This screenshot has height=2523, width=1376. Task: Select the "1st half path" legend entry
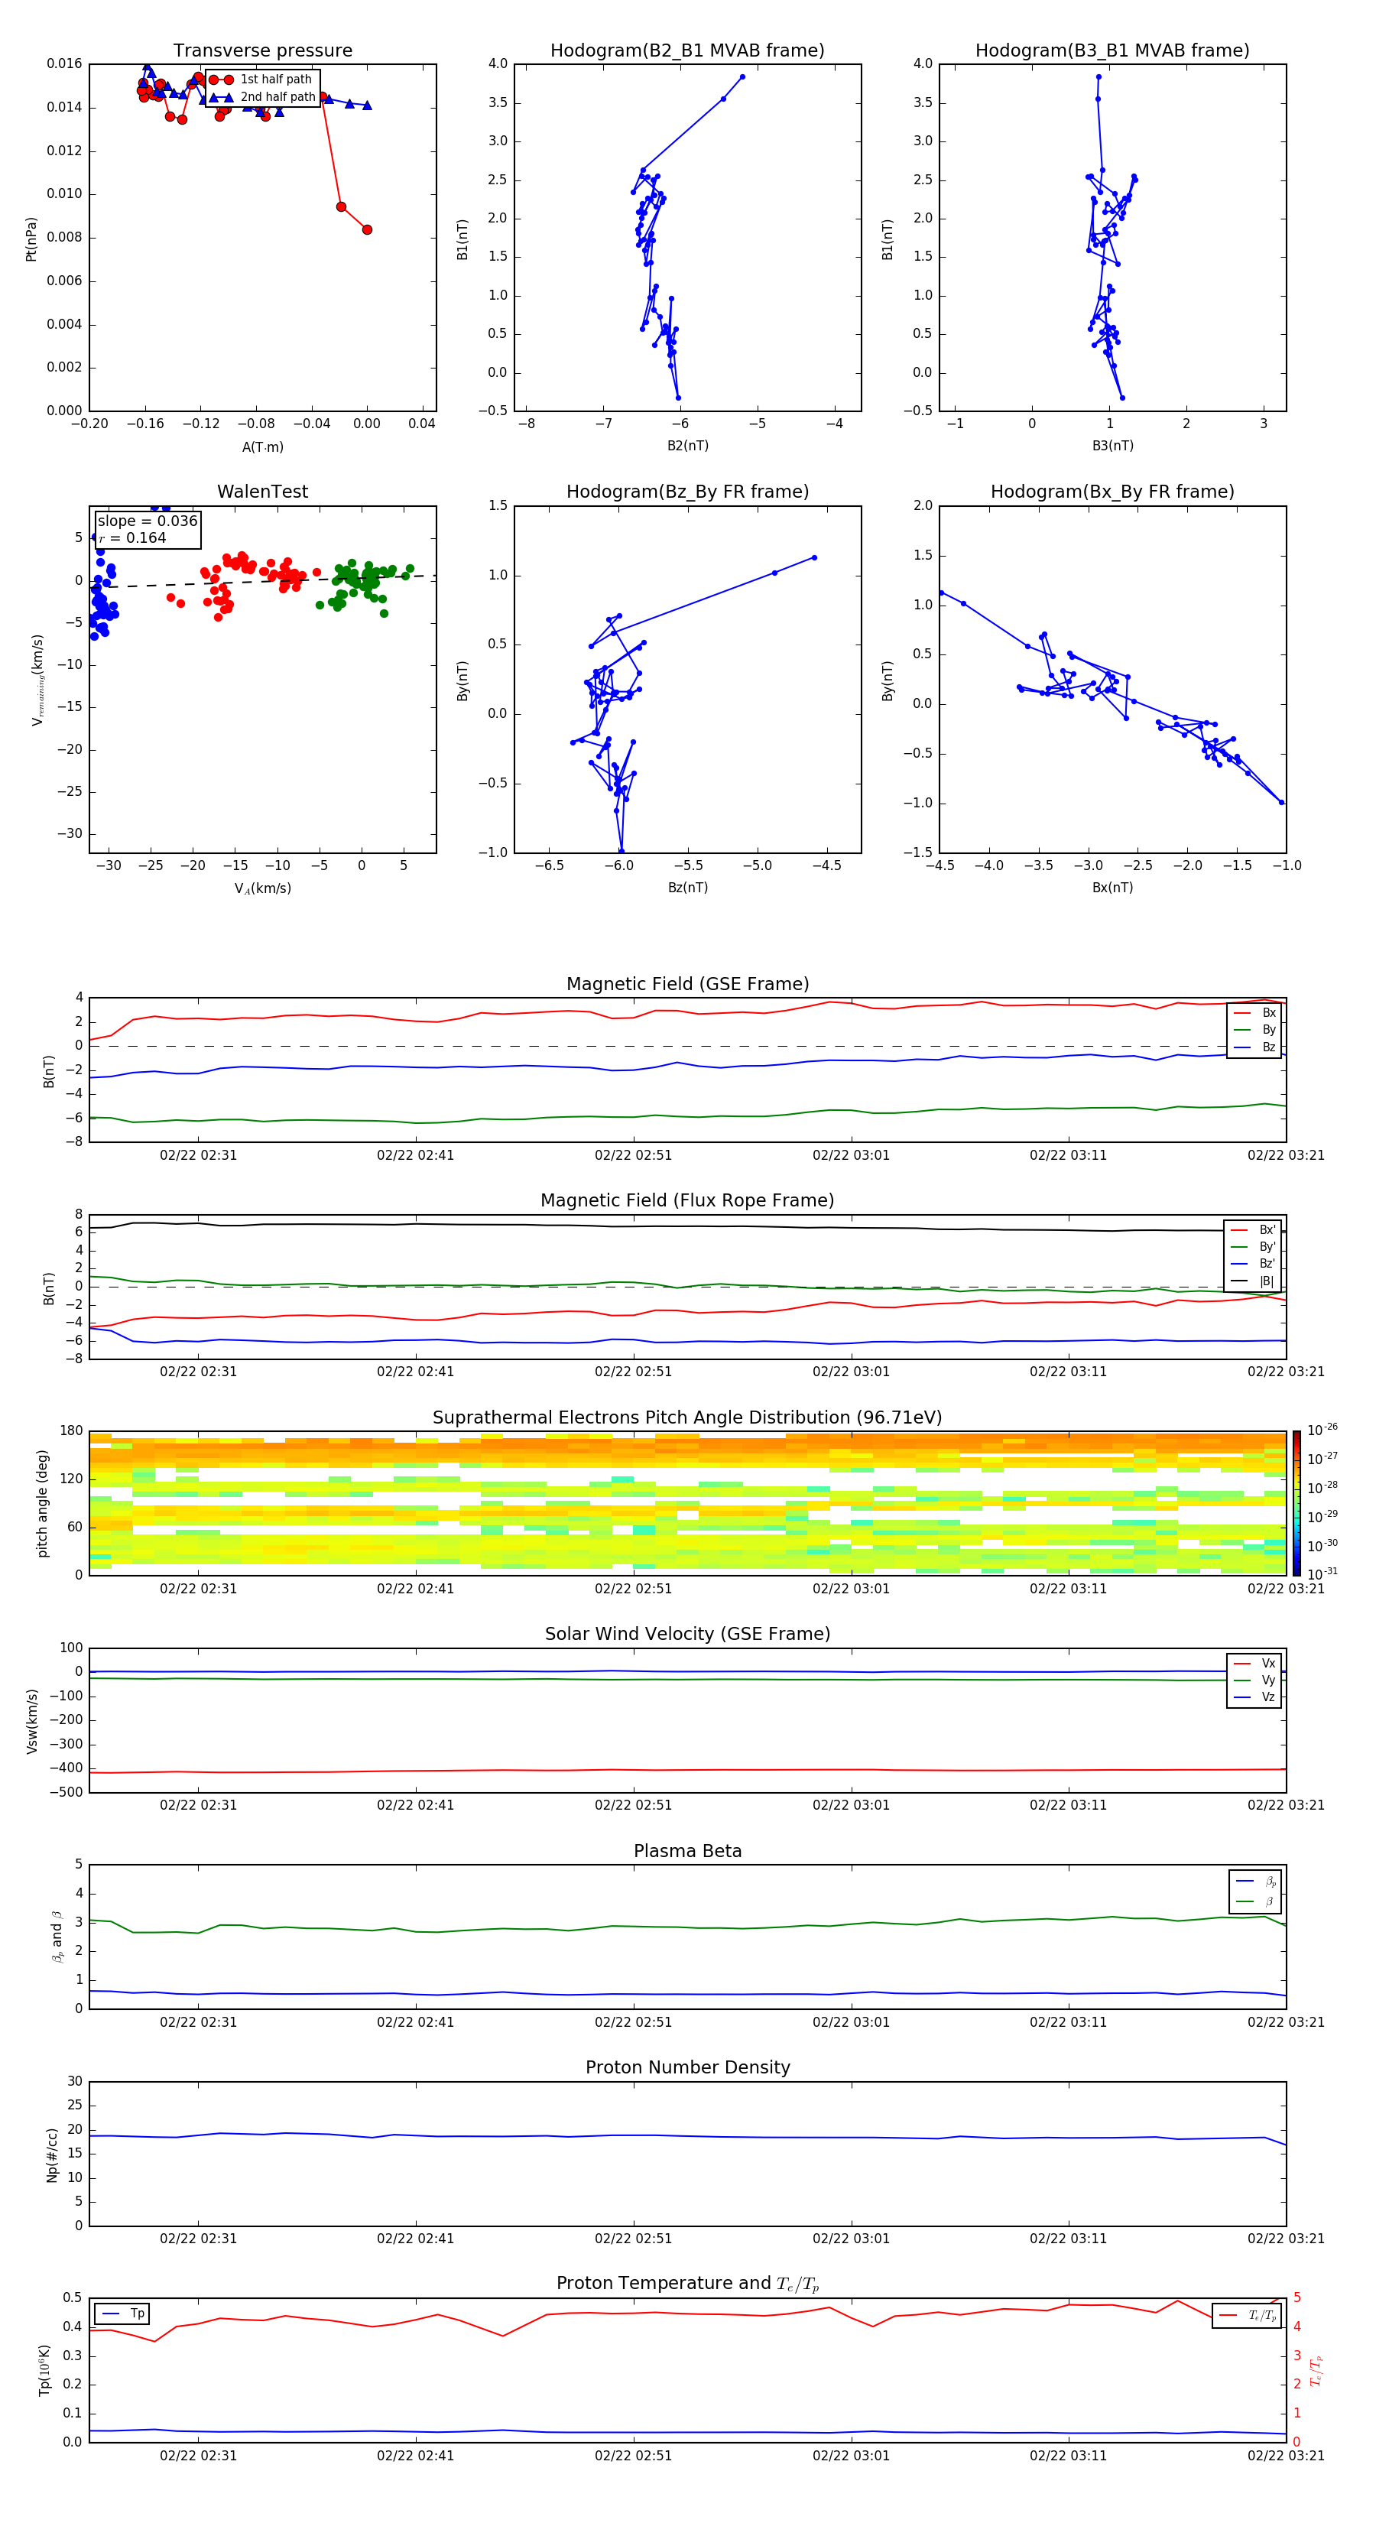[261, 80]
